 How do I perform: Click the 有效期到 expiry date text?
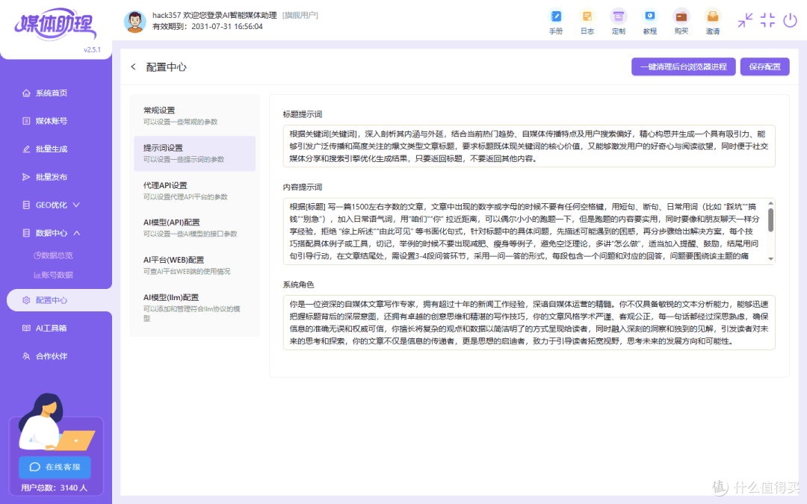point(208,27)
